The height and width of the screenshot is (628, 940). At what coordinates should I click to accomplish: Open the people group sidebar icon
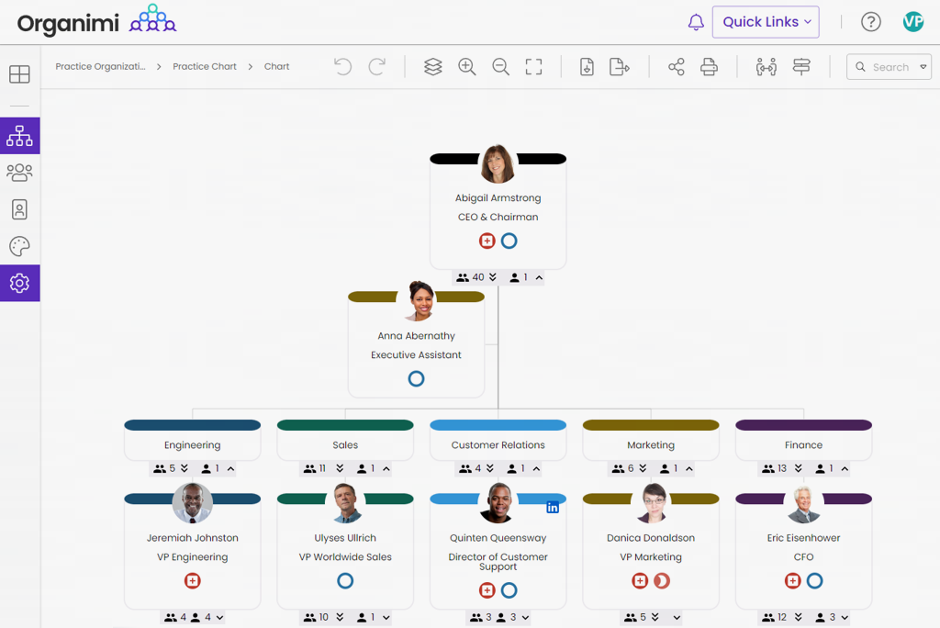coord(20,173)
